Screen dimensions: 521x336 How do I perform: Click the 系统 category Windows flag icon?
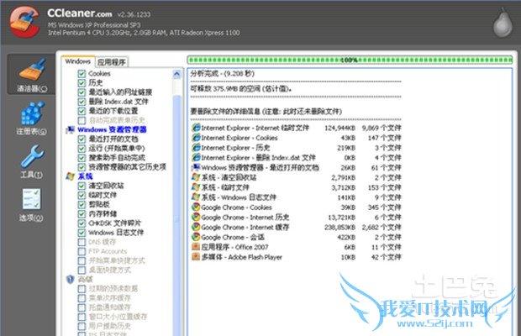click(70, 176)
